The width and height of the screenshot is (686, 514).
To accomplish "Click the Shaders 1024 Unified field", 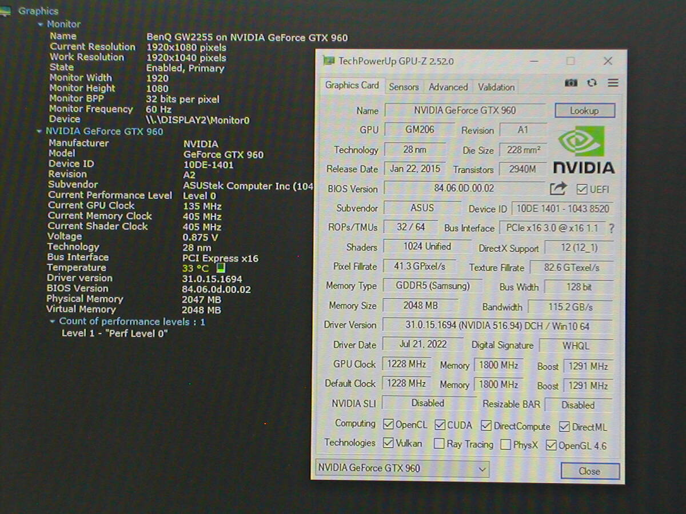I will click(x=427, y=247).
